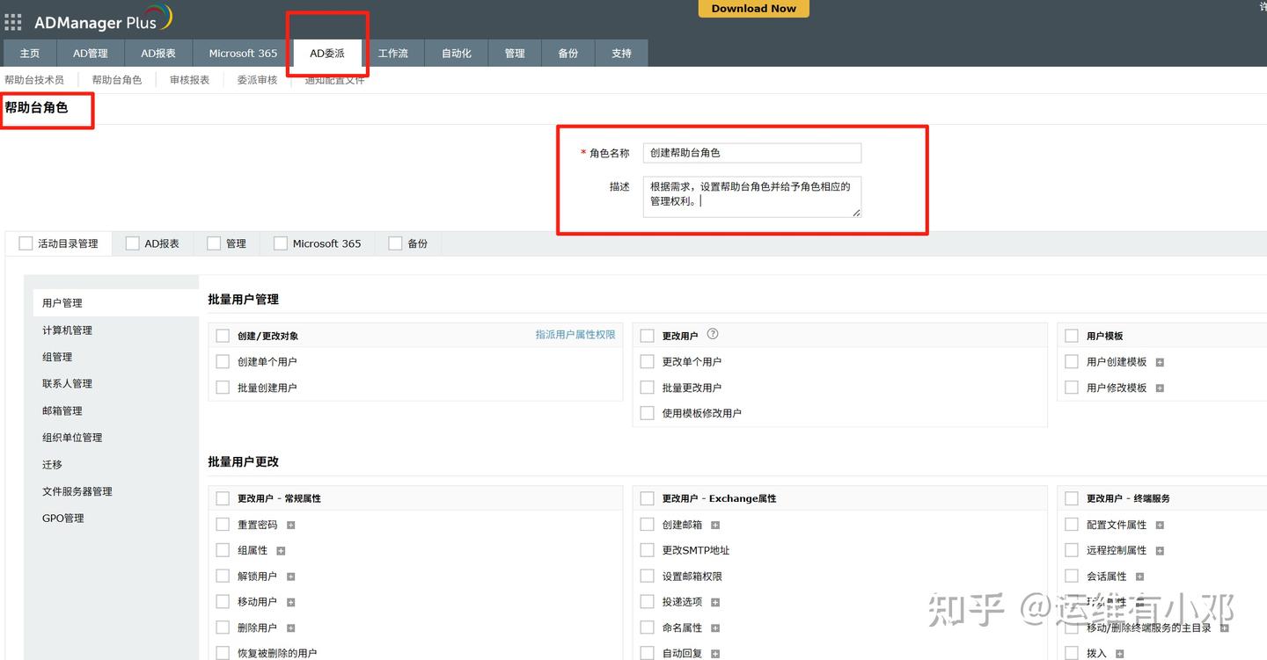This screenshot has height=660, width=1267.
Task: Open 审核报表 submenu link
Action: [x=190, y=80]
